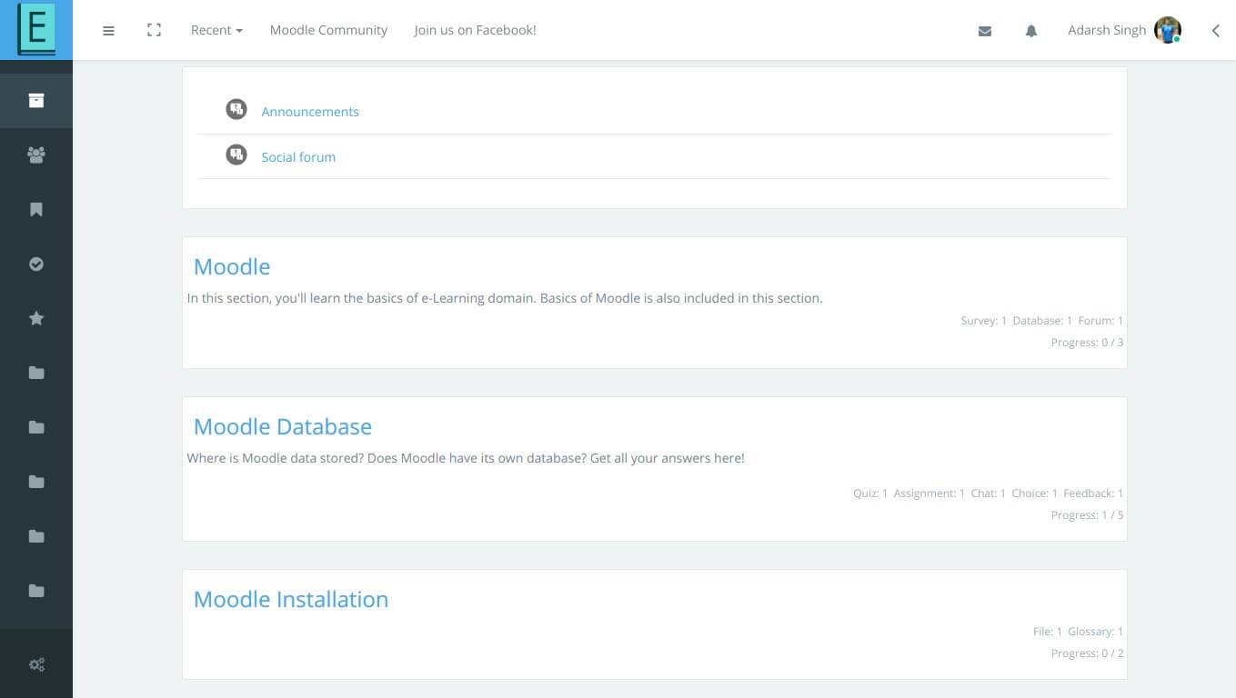Open the Moodle Installation section heading
1236x698 pixels.
pos(291,599)
